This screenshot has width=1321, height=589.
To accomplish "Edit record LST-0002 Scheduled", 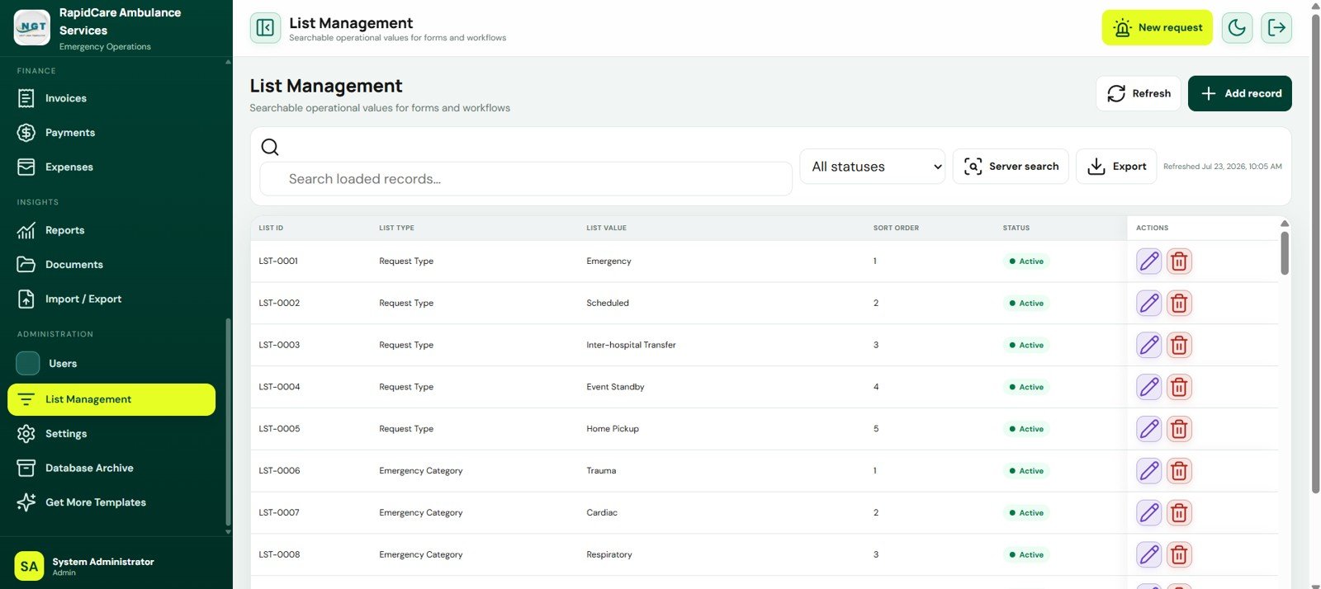I will (1149, 304).
